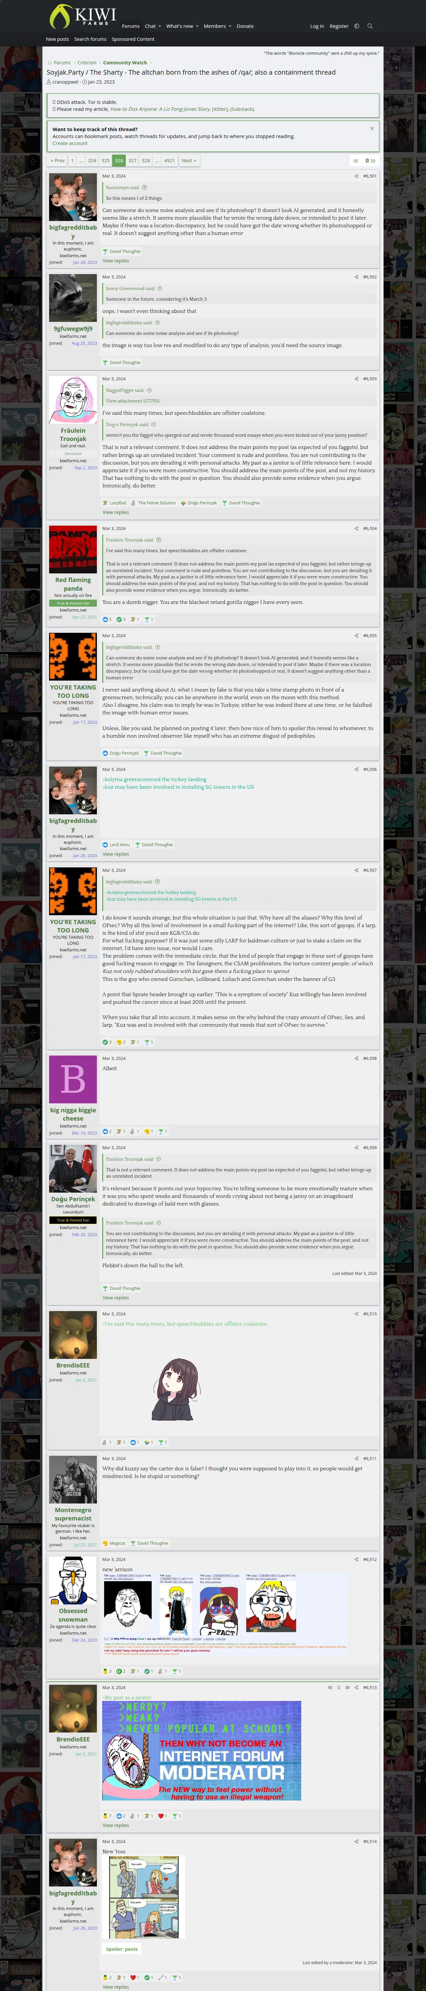Open thread starter cranoppwel's profile
The width and height of the screenshot is (426, 1991).
tap(65, 82)
